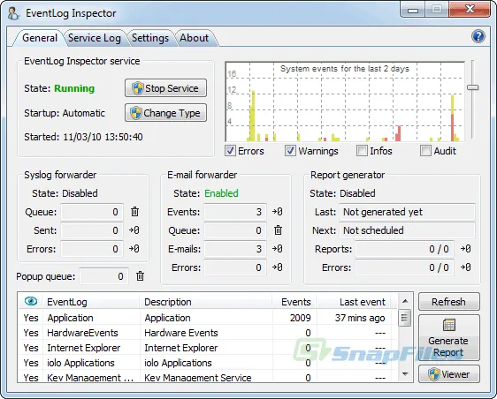Click the Change Type button
The height and width of the screenshot is (399, 497).
[165, 113]
